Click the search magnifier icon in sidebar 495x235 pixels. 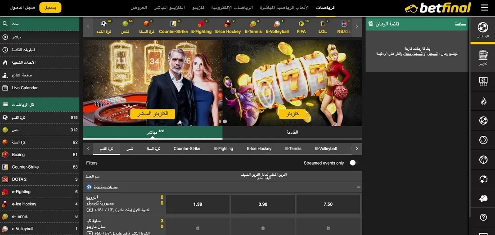[5, 24]
